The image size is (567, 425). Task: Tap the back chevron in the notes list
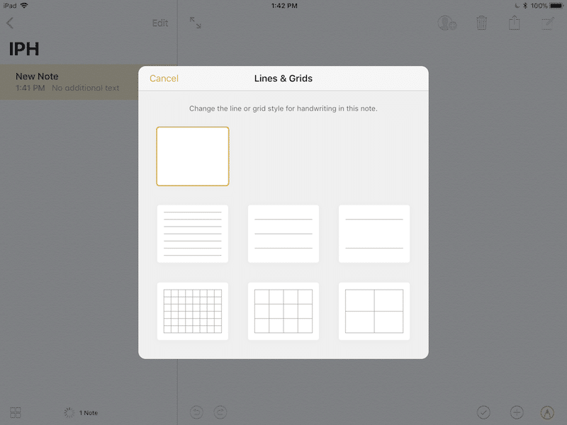tap(10, 23)
